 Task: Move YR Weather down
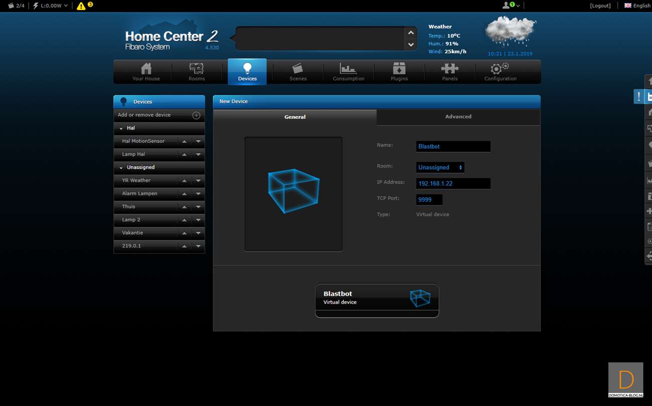pos(198,181)
